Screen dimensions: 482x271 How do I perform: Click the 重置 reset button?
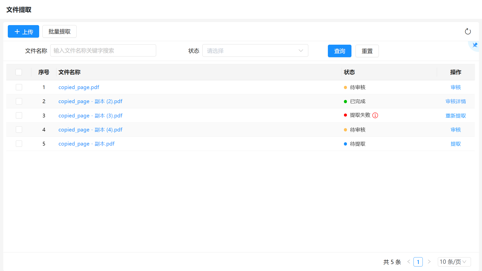(x=367, y=51)
